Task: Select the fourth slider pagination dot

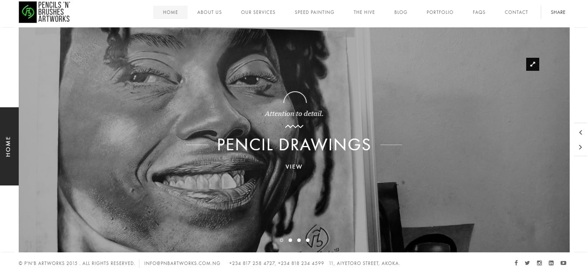Action: pyautogui.click(x=308, y=240)
